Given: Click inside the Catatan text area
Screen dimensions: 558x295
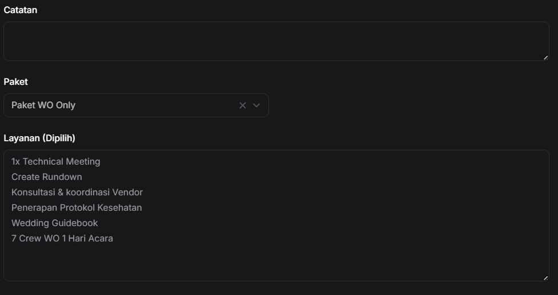Looking at the screenshot, I should 276,42.
